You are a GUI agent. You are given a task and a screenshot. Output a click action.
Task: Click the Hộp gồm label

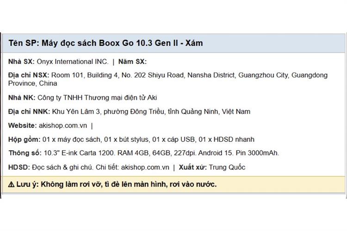[25, 139]
